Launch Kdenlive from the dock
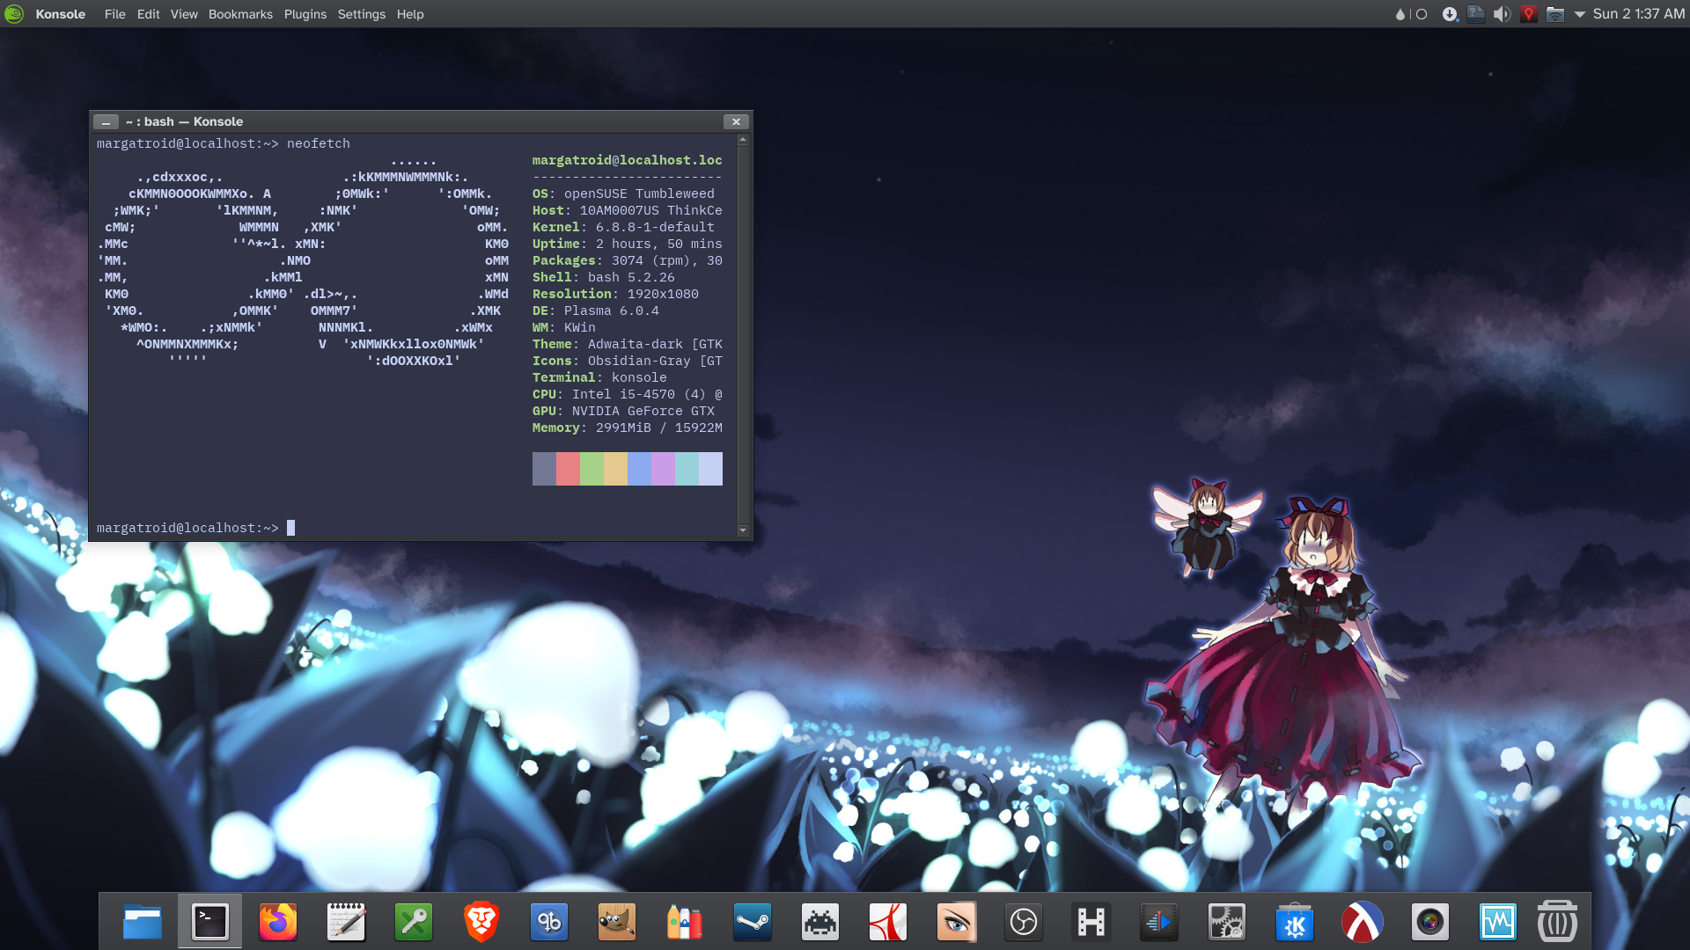Screen dimensions: 1690x950 pos(1159,922)
